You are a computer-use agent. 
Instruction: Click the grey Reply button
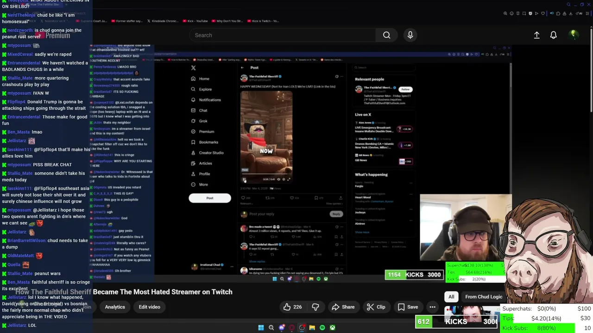[x=336, y=214]
